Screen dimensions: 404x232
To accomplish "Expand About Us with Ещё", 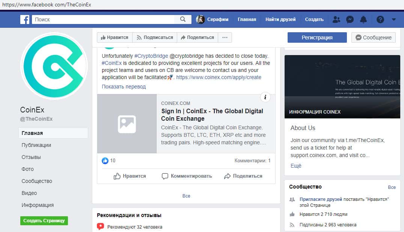I will point(296,166).
